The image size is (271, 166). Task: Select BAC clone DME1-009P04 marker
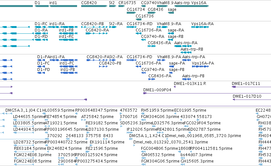coord(145,93)
